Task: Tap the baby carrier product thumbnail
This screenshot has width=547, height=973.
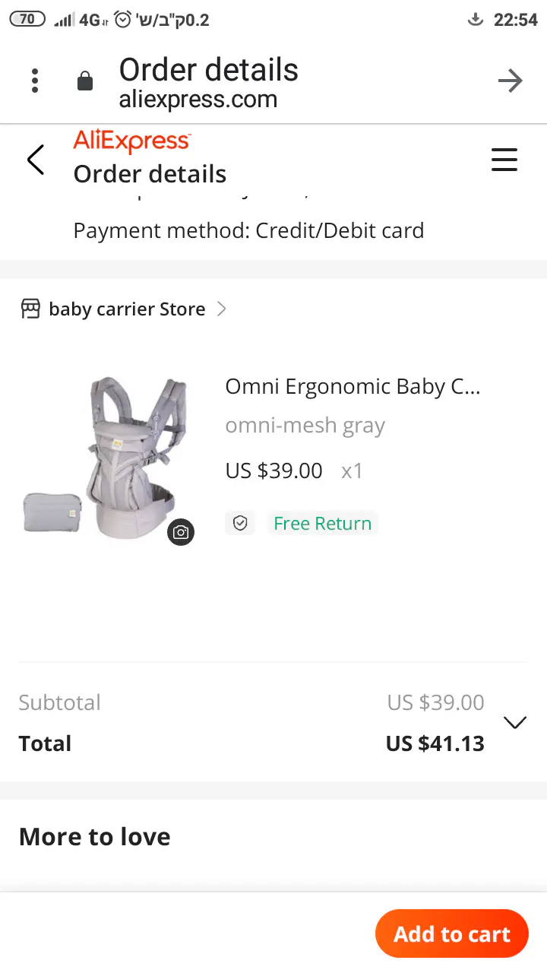Action: click(106, 456)
